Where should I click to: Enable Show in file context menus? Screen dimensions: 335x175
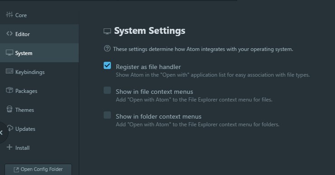(107, 90)
